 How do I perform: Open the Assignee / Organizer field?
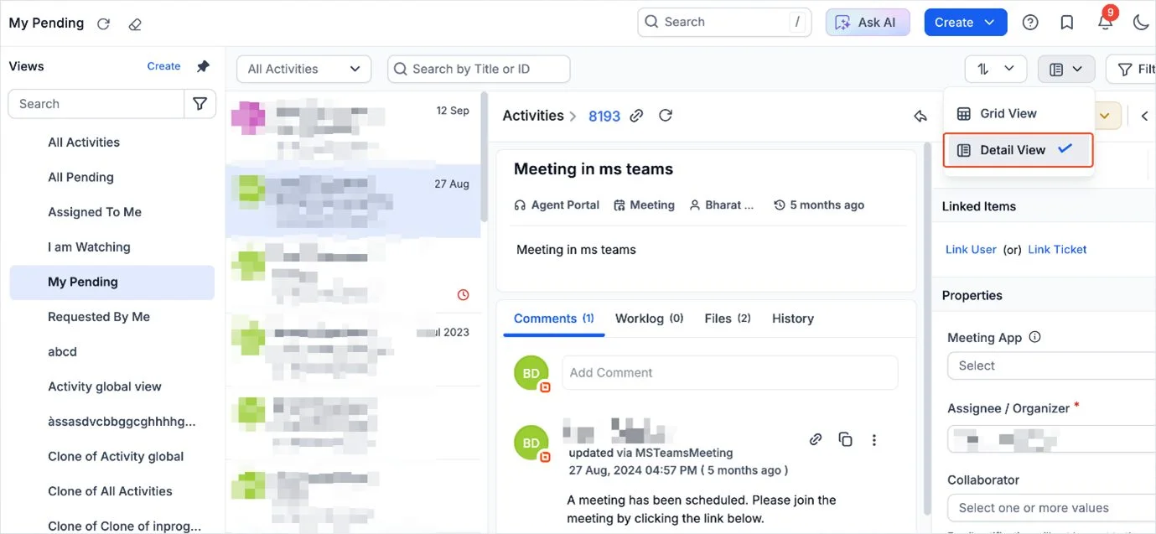[1051, 438]
